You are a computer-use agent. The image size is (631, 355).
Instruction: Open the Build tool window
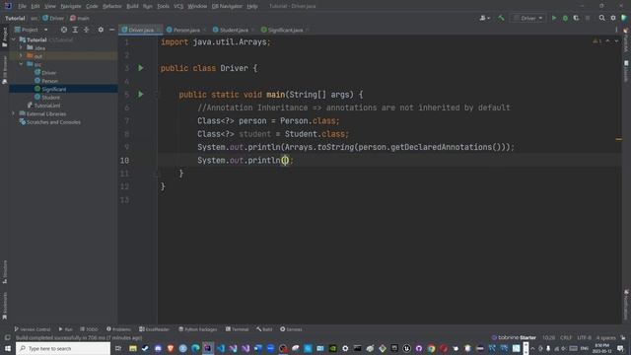[264, 329]
